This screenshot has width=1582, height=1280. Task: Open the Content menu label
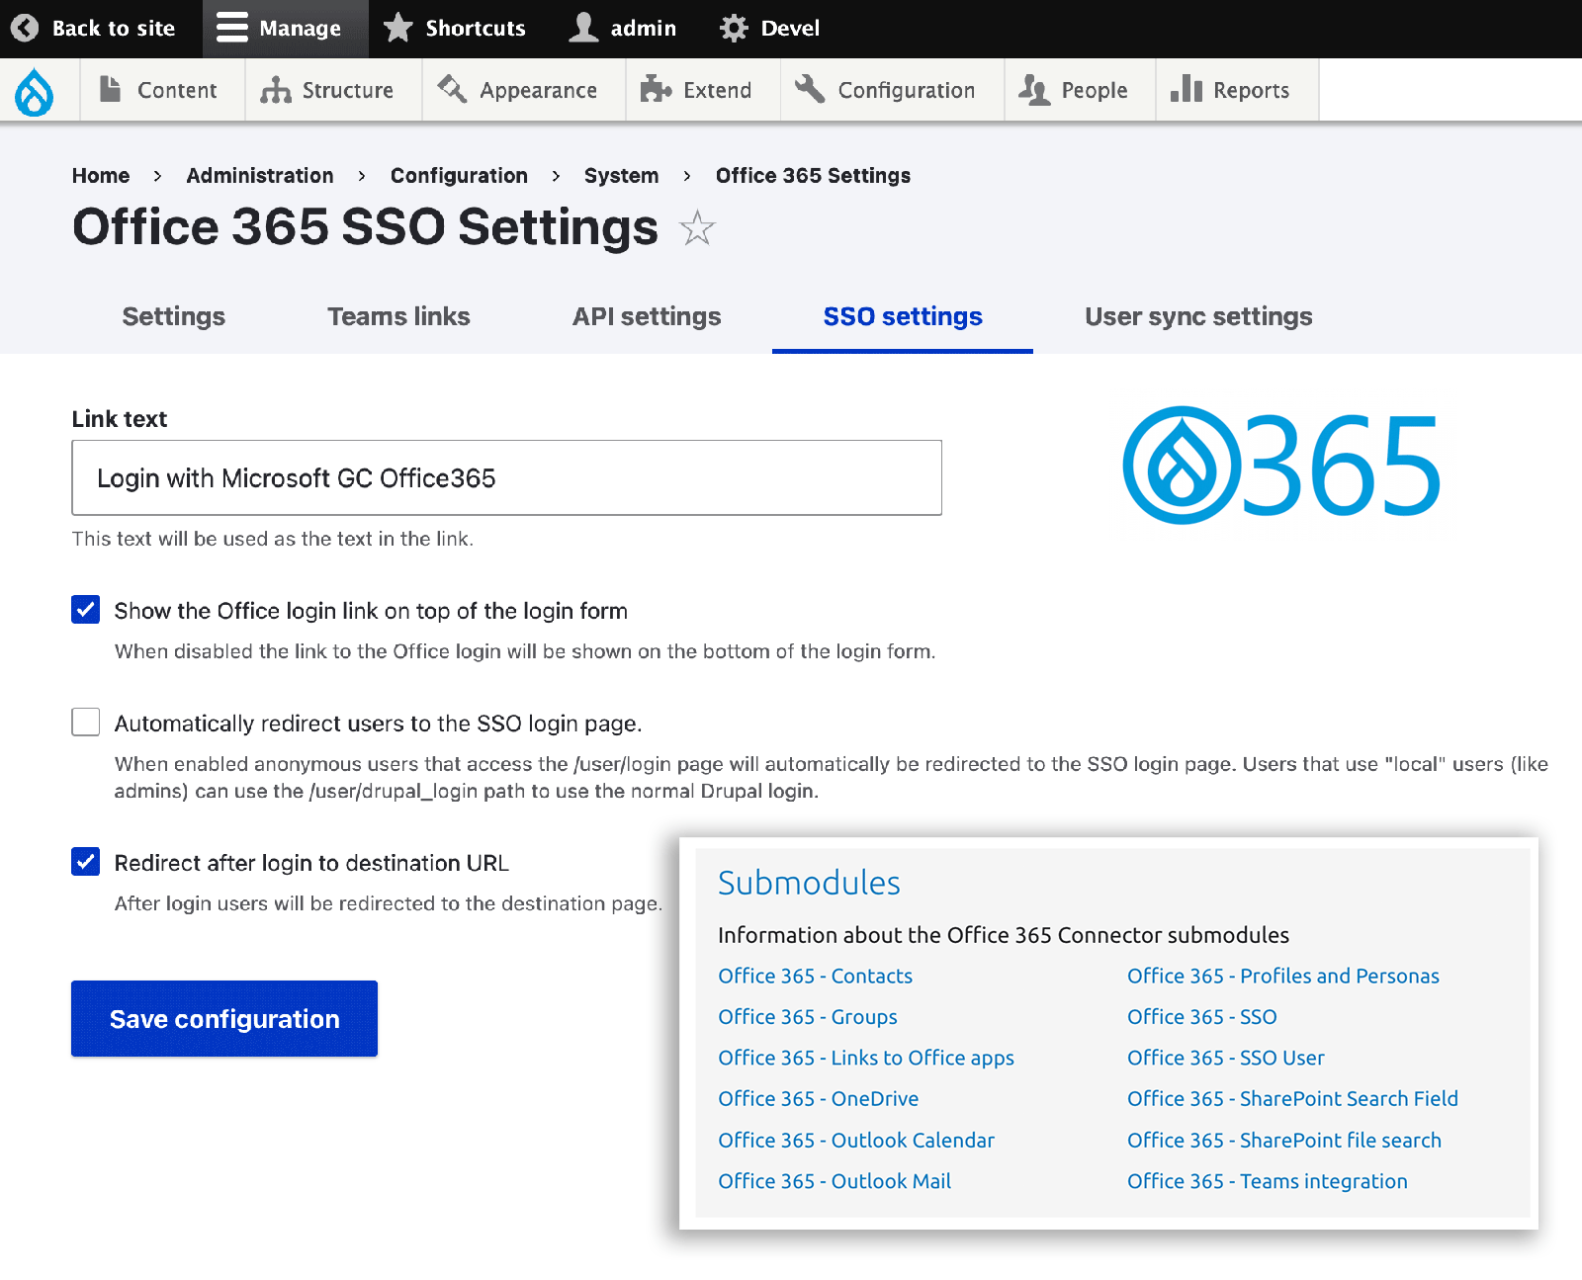tap(177, 90)
